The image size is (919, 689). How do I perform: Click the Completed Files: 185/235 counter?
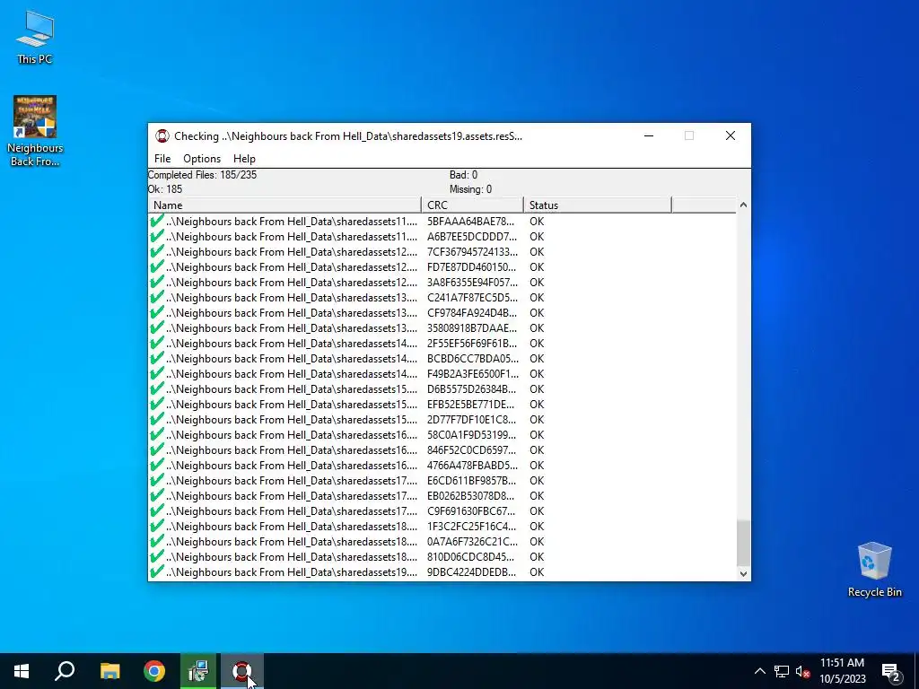[x=202, y=175]
